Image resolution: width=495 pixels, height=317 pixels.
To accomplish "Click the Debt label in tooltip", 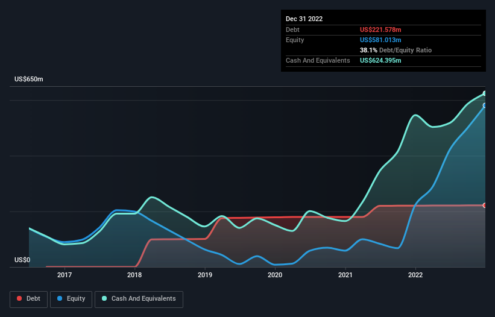I will click(292, 30).
